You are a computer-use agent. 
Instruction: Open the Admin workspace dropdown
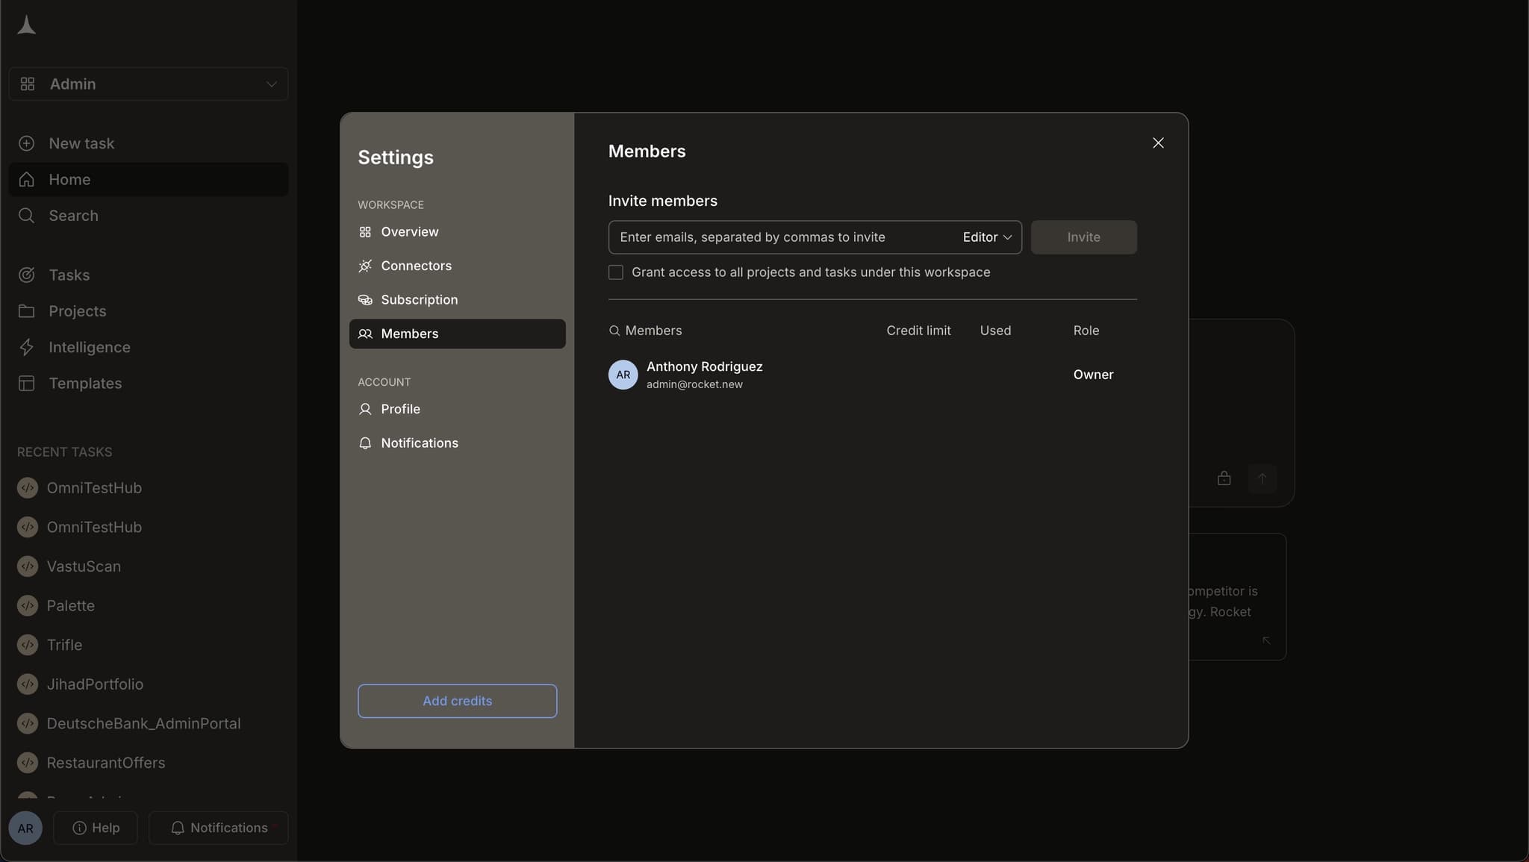[148, 84]
